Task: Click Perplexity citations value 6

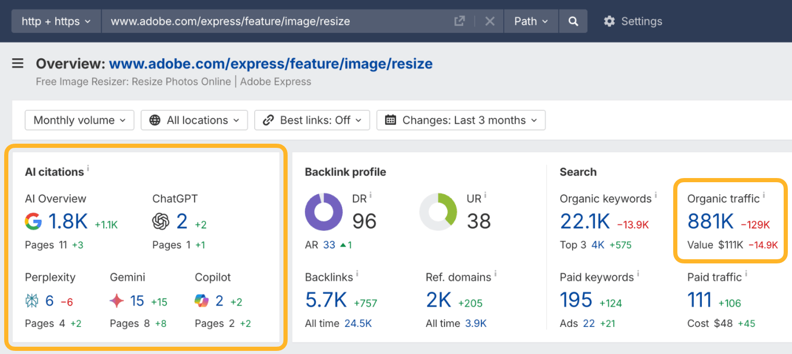Action: coord(49,301)
